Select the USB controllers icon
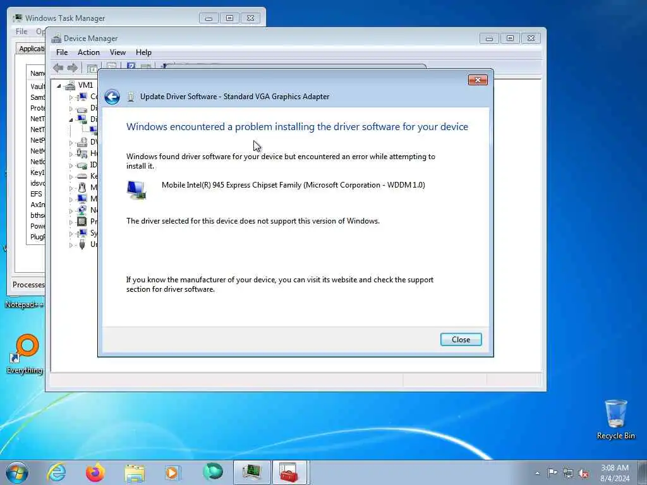The height and width of the screenshot is (485, 647). pos(82,244)
